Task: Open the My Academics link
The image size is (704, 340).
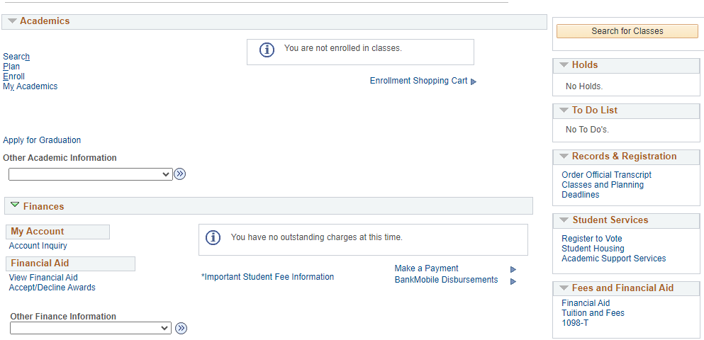Action: coord(30,86)
